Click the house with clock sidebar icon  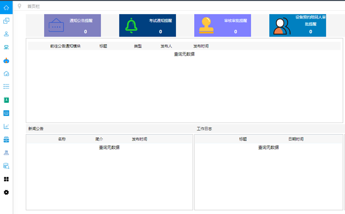coord(6,73)
